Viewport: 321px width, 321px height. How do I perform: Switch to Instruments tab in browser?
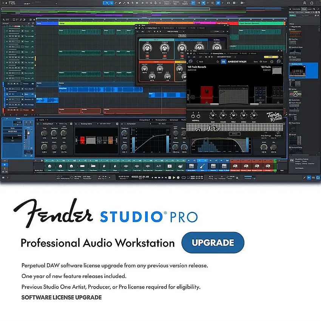[x=296, y=9]
